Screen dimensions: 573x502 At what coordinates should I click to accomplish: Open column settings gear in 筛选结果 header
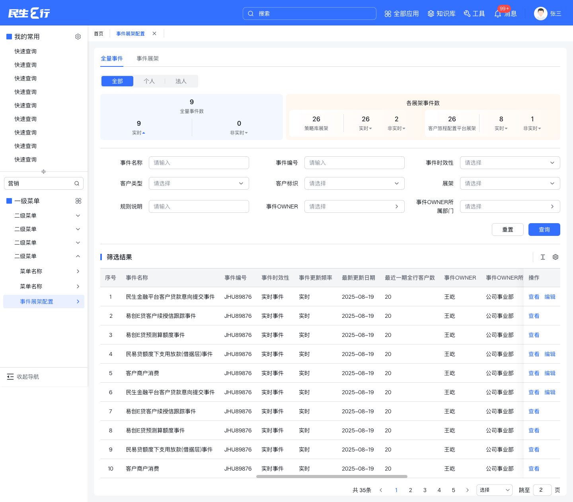point(555,257)
